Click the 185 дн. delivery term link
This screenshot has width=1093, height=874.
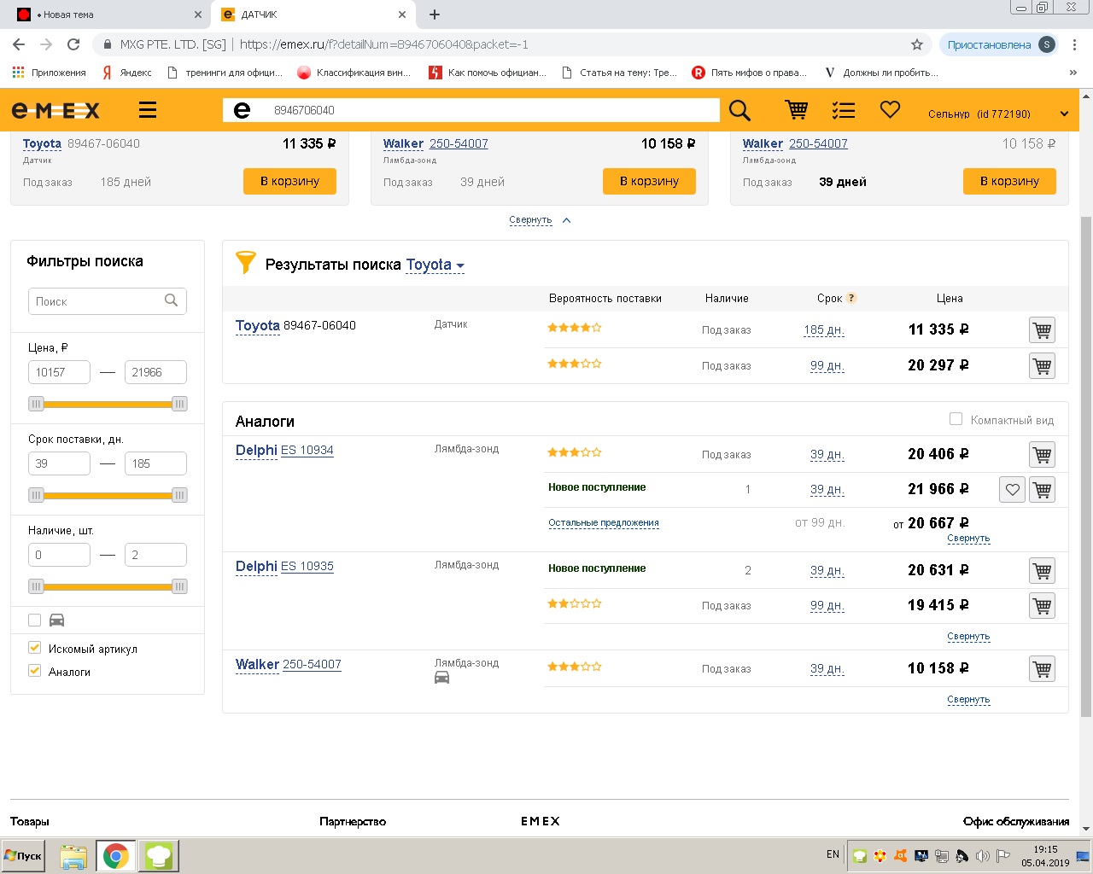click(x=823, y=329)
